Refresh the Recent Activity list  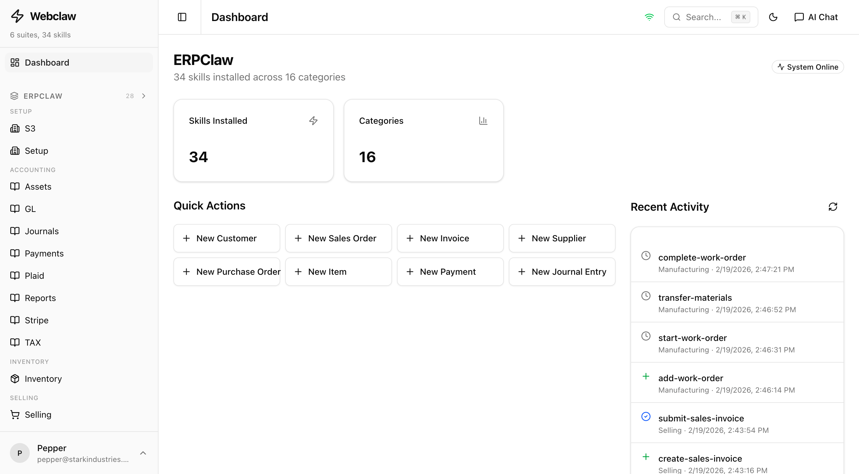[x=833, y=207]
